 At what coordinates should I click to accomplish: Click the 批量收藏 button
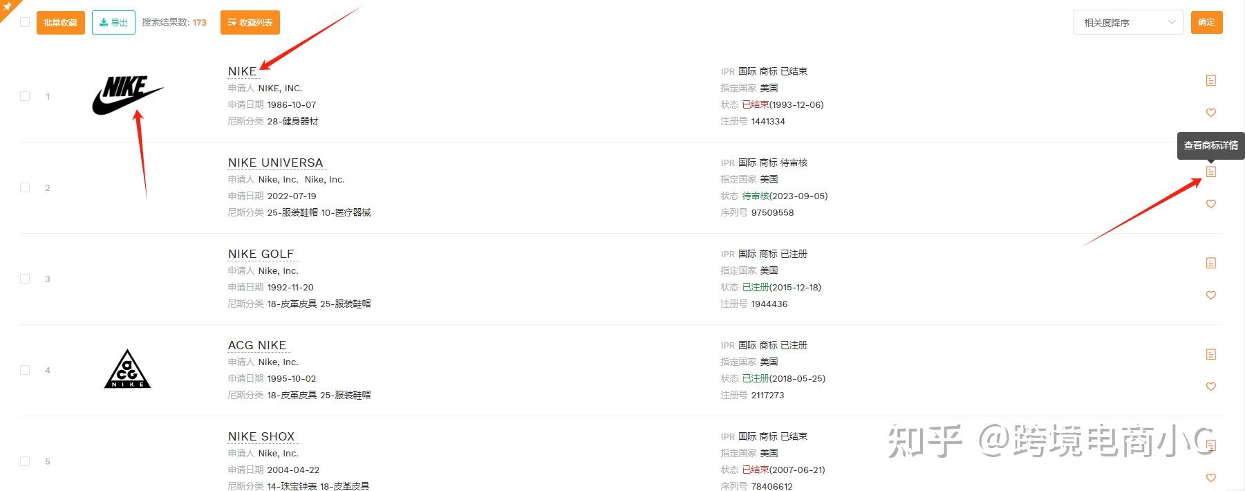point(61,22)
